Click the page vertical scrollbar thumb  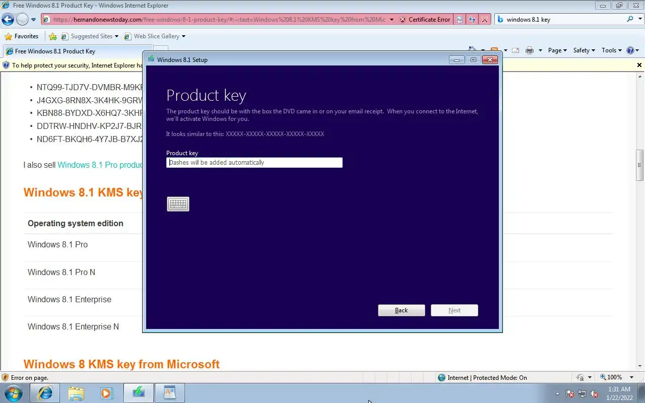(x=640, y=165)
